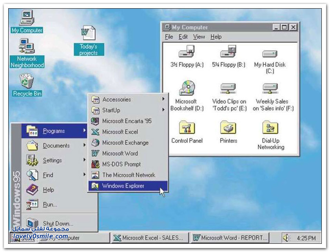Viewport: 330px width, 252px height.
Task: Open the Help menu in My Computer
Action: pos(216,37)
